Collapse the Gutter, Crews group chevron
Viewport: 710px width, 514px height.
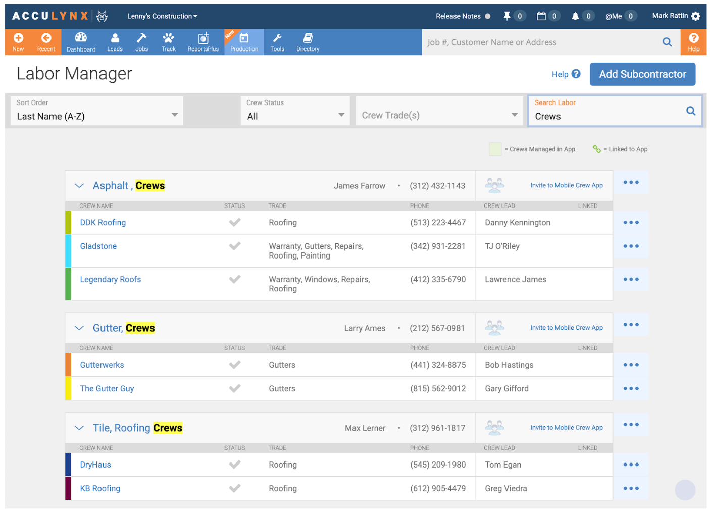[x=79, y=328]
